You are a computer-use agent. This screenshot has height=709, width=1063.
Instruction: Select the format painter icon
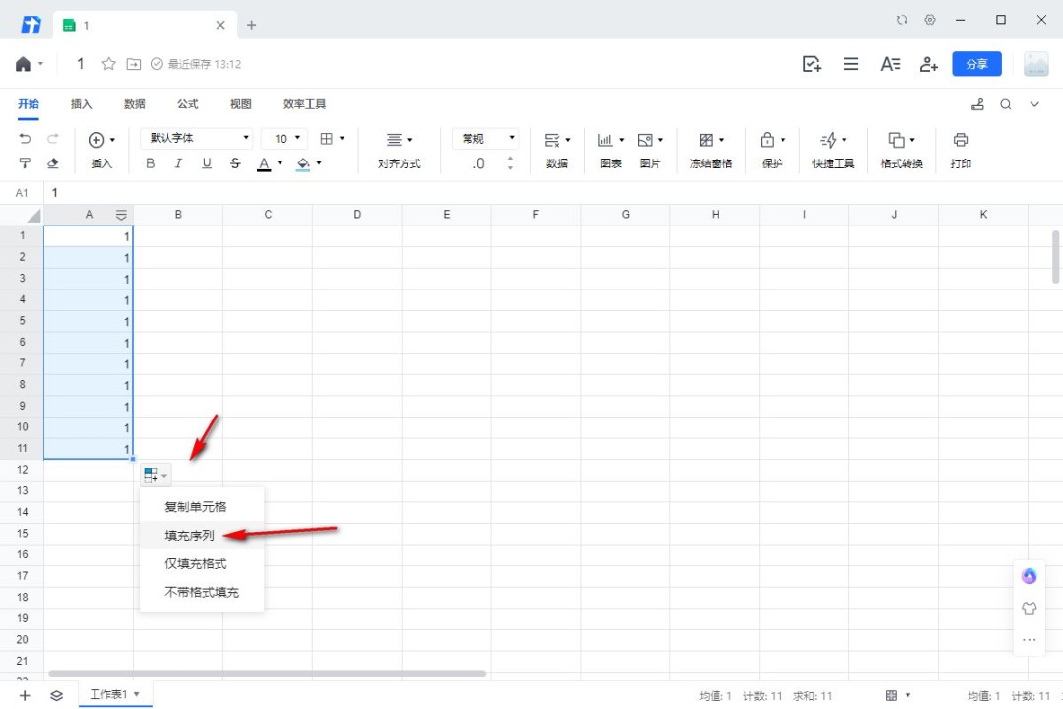click(x=26, y=163)
